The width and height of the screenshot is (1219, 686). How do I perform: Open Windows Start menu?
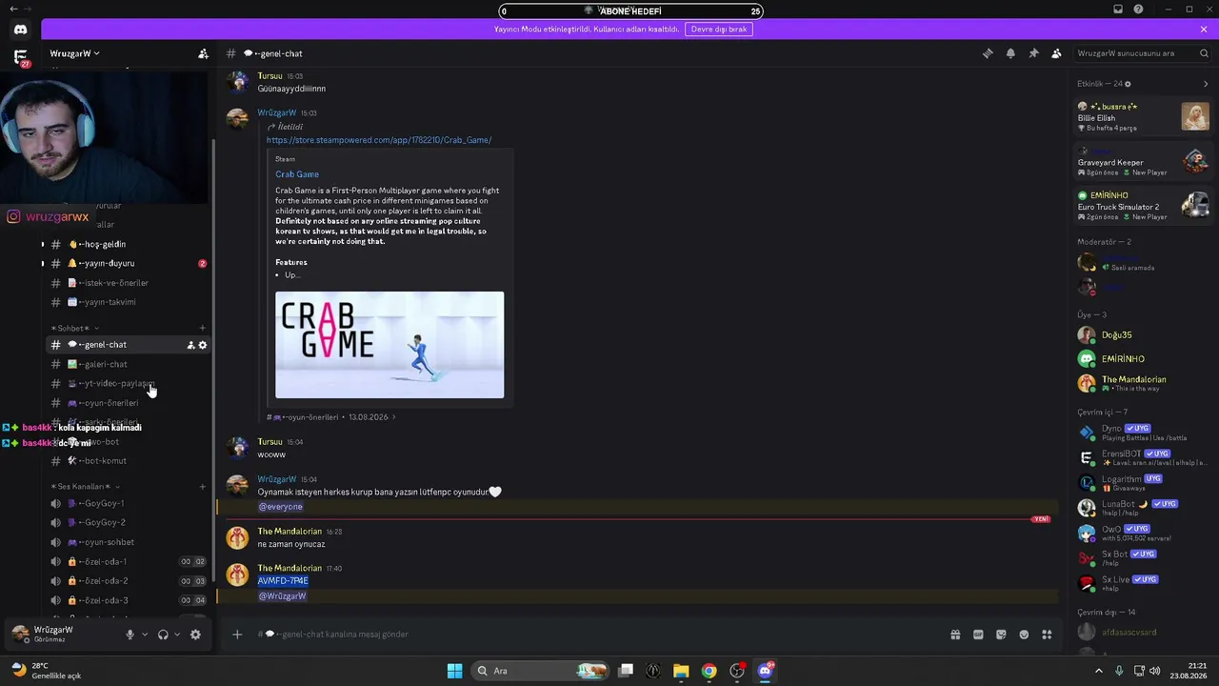(454, 671)
